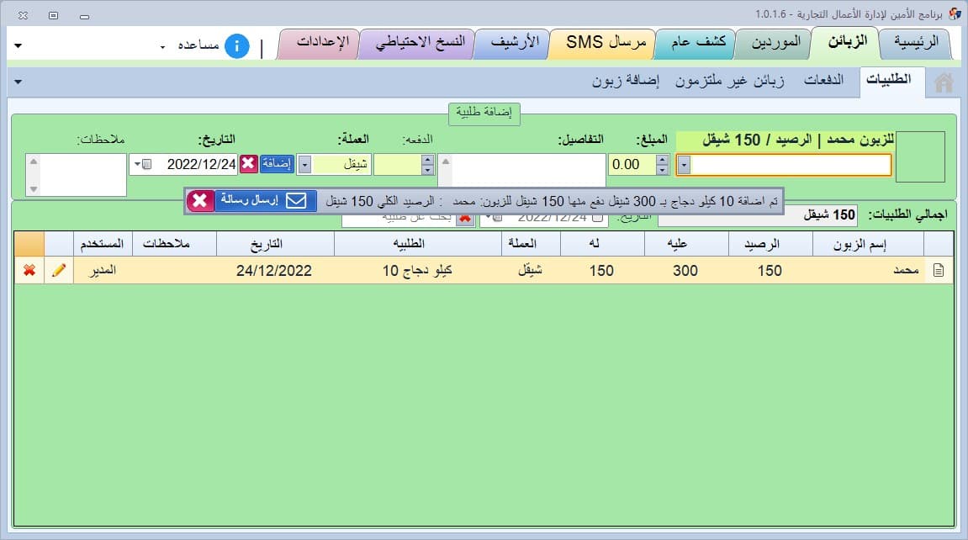Click the التفاصيل details text area
The height and width of the screenshot is (540, 968).
(528, 171)
